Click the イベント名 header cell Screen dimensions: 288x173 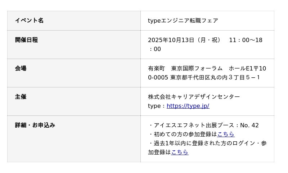coord(29,21)
